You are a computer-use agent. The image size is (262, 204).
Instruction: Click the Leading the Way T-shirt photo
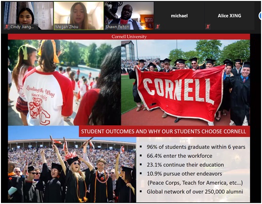click(64, 82)
